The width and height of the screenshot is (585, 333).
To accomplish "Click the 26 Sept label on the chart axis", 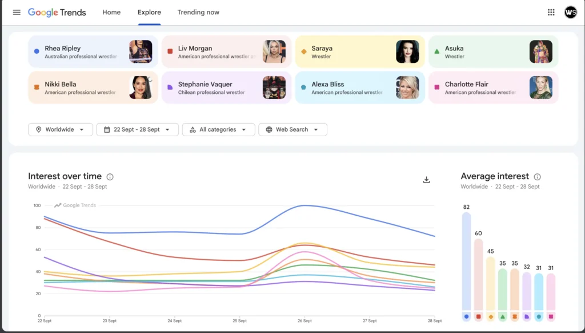I will pos(304,321).
